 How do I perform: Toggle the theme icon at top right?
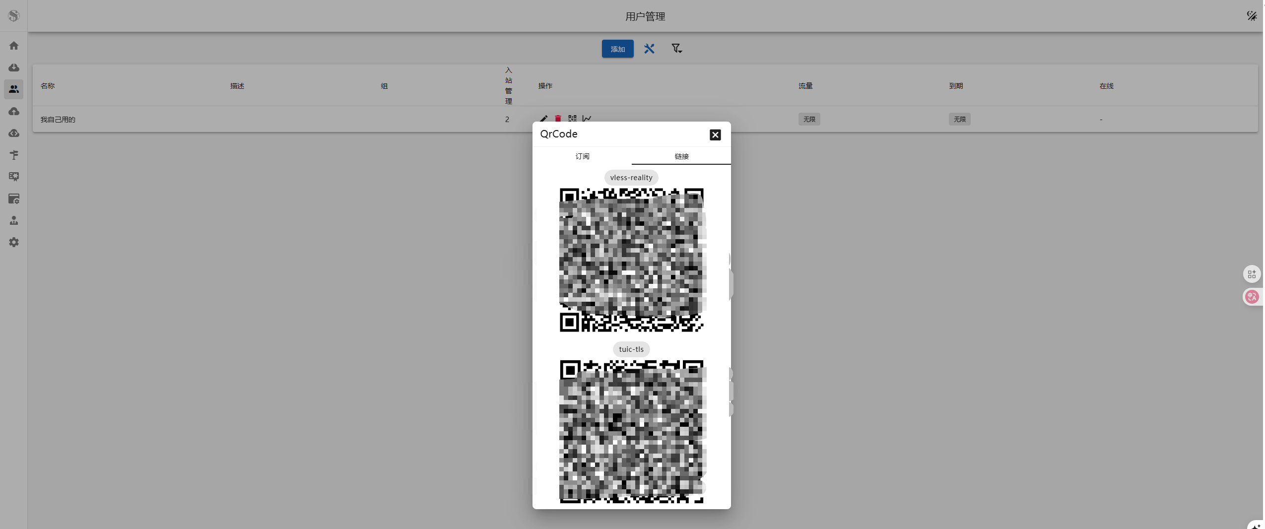tap(1251, 16)
